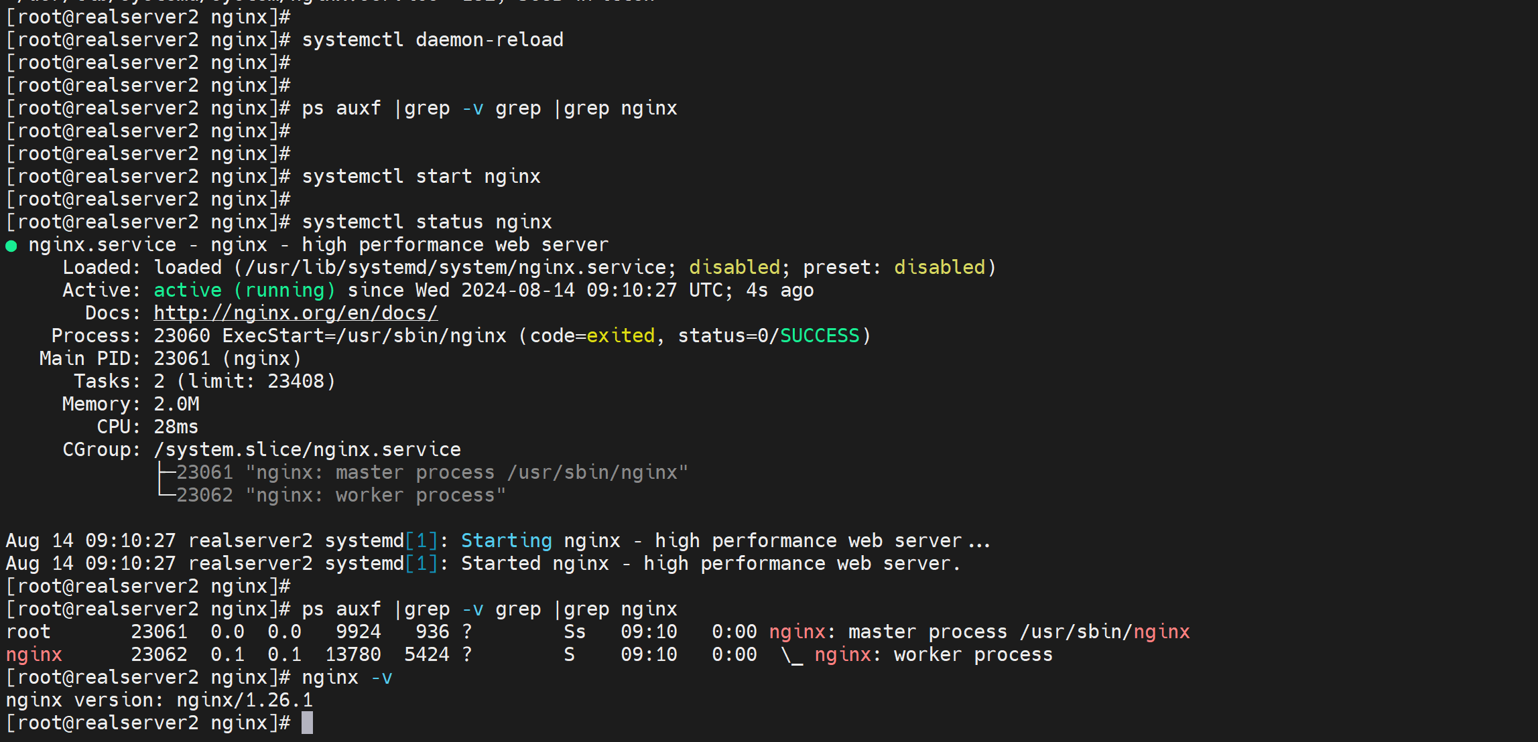Click the "nginx -v" command text

tap(346, 678)
